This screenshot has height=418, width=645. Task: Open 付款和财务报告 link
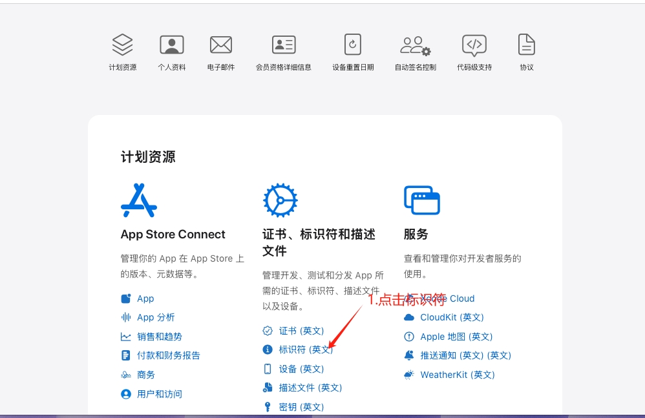click(169, 355)
